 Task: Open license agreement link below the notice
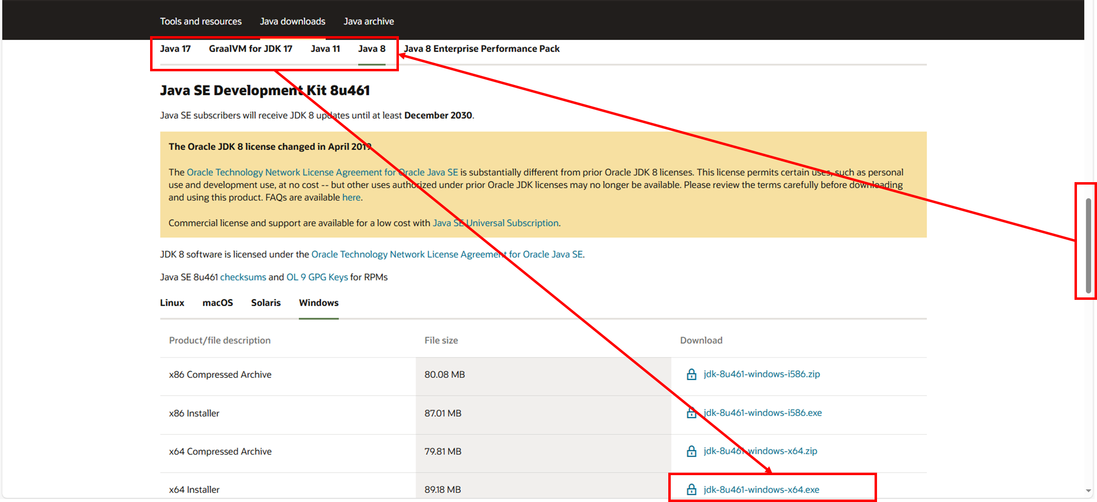point(447,254)
